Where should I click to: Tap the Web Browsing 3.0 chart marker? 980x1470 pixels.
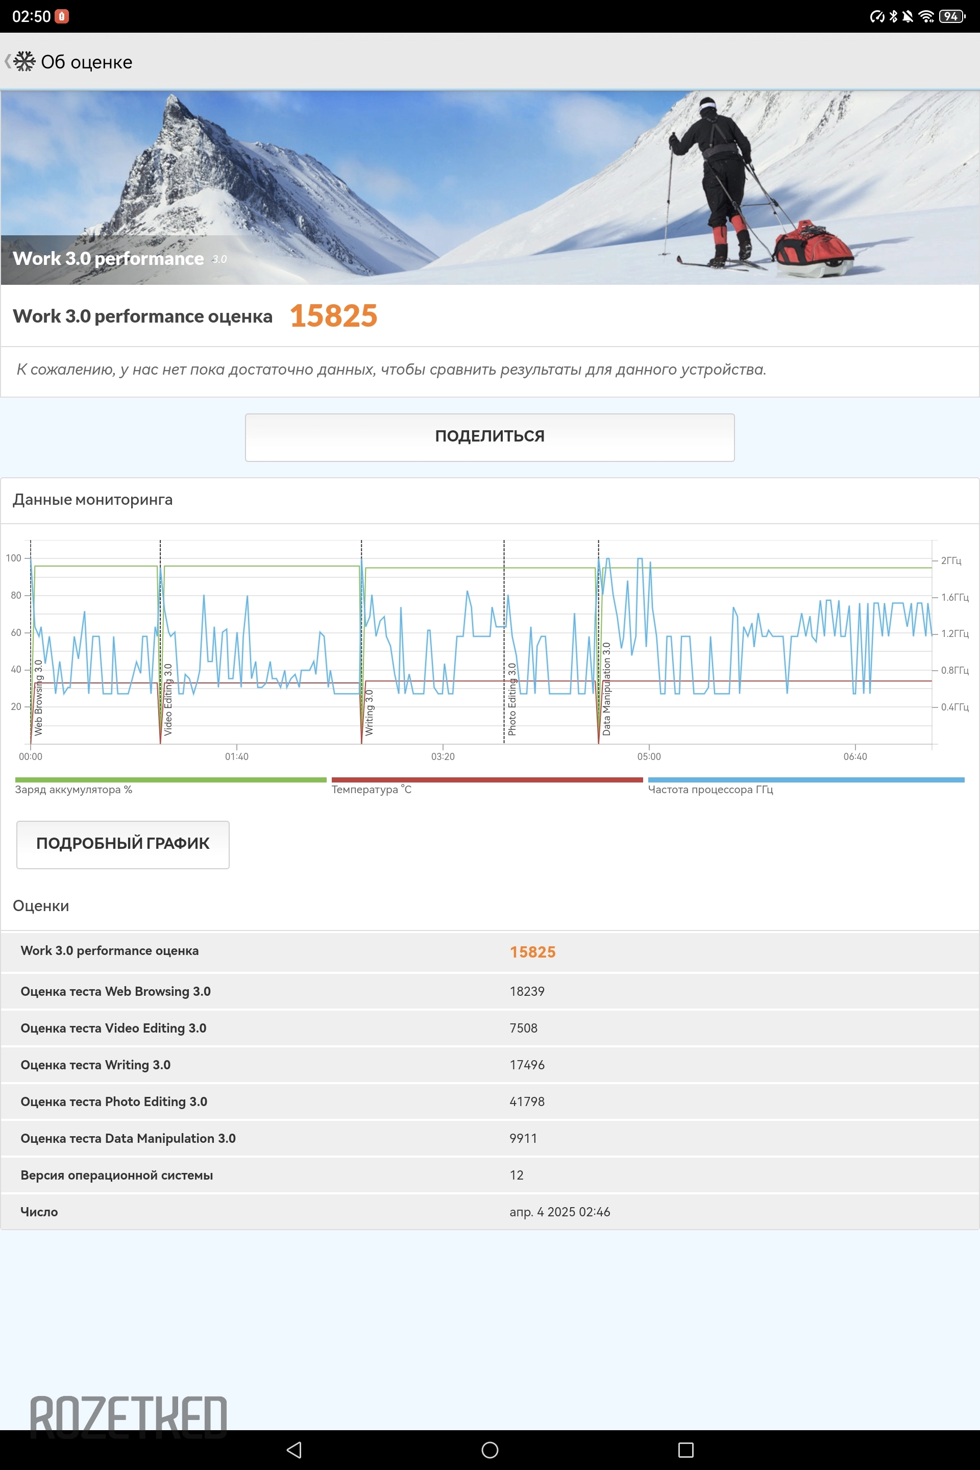[38, 698]
